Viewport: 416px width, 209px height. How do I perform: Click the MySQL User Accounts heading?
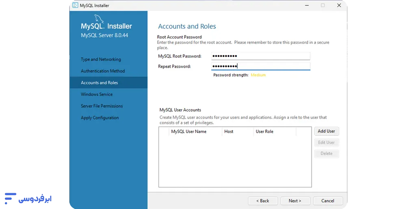pos(180,110)
